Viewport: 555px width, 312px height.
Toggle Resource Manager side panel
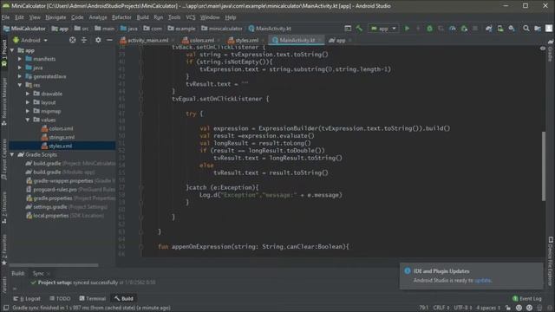coord(4,102)
